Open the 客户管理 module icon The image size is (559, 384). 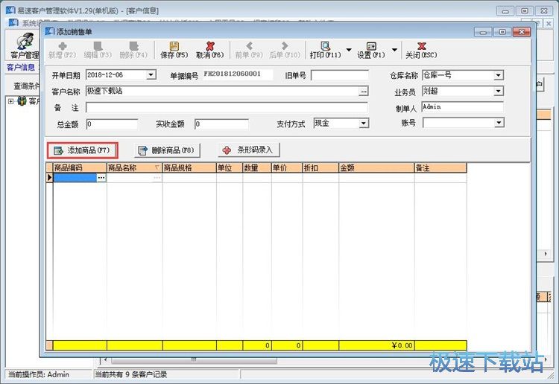pyautogui.click(x=25, y=46)
